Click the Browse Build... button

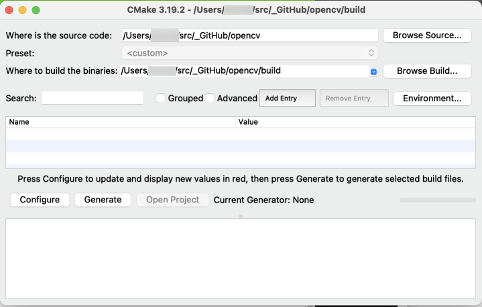click(x=427, y=71)
